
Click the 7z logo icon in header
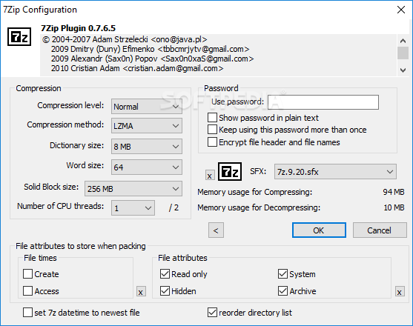click(x=19, y=37)
